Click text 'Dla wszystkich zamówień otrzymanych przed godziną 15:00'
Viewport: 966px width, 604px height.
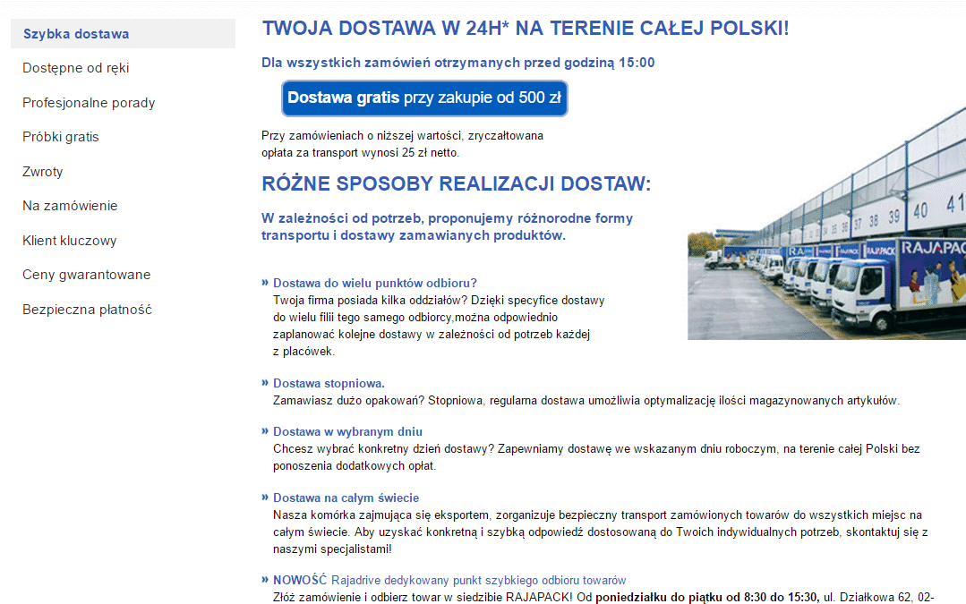click(x=457, y=63)
